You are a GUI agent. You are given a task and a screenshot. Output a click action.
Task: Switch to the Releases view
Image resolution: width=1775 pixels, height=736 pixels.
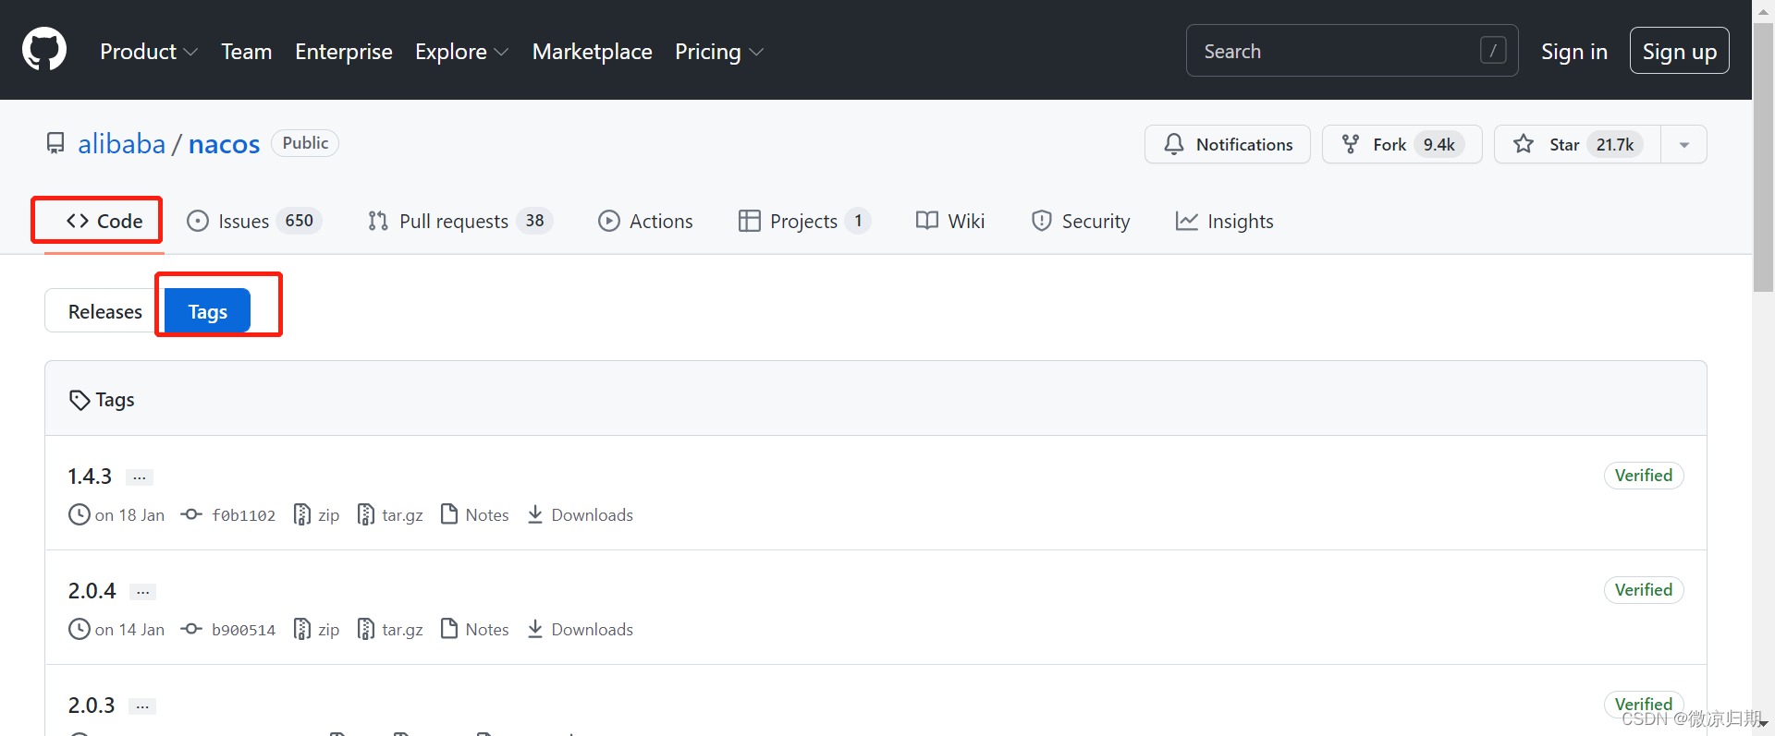click(x=104, y=311)
